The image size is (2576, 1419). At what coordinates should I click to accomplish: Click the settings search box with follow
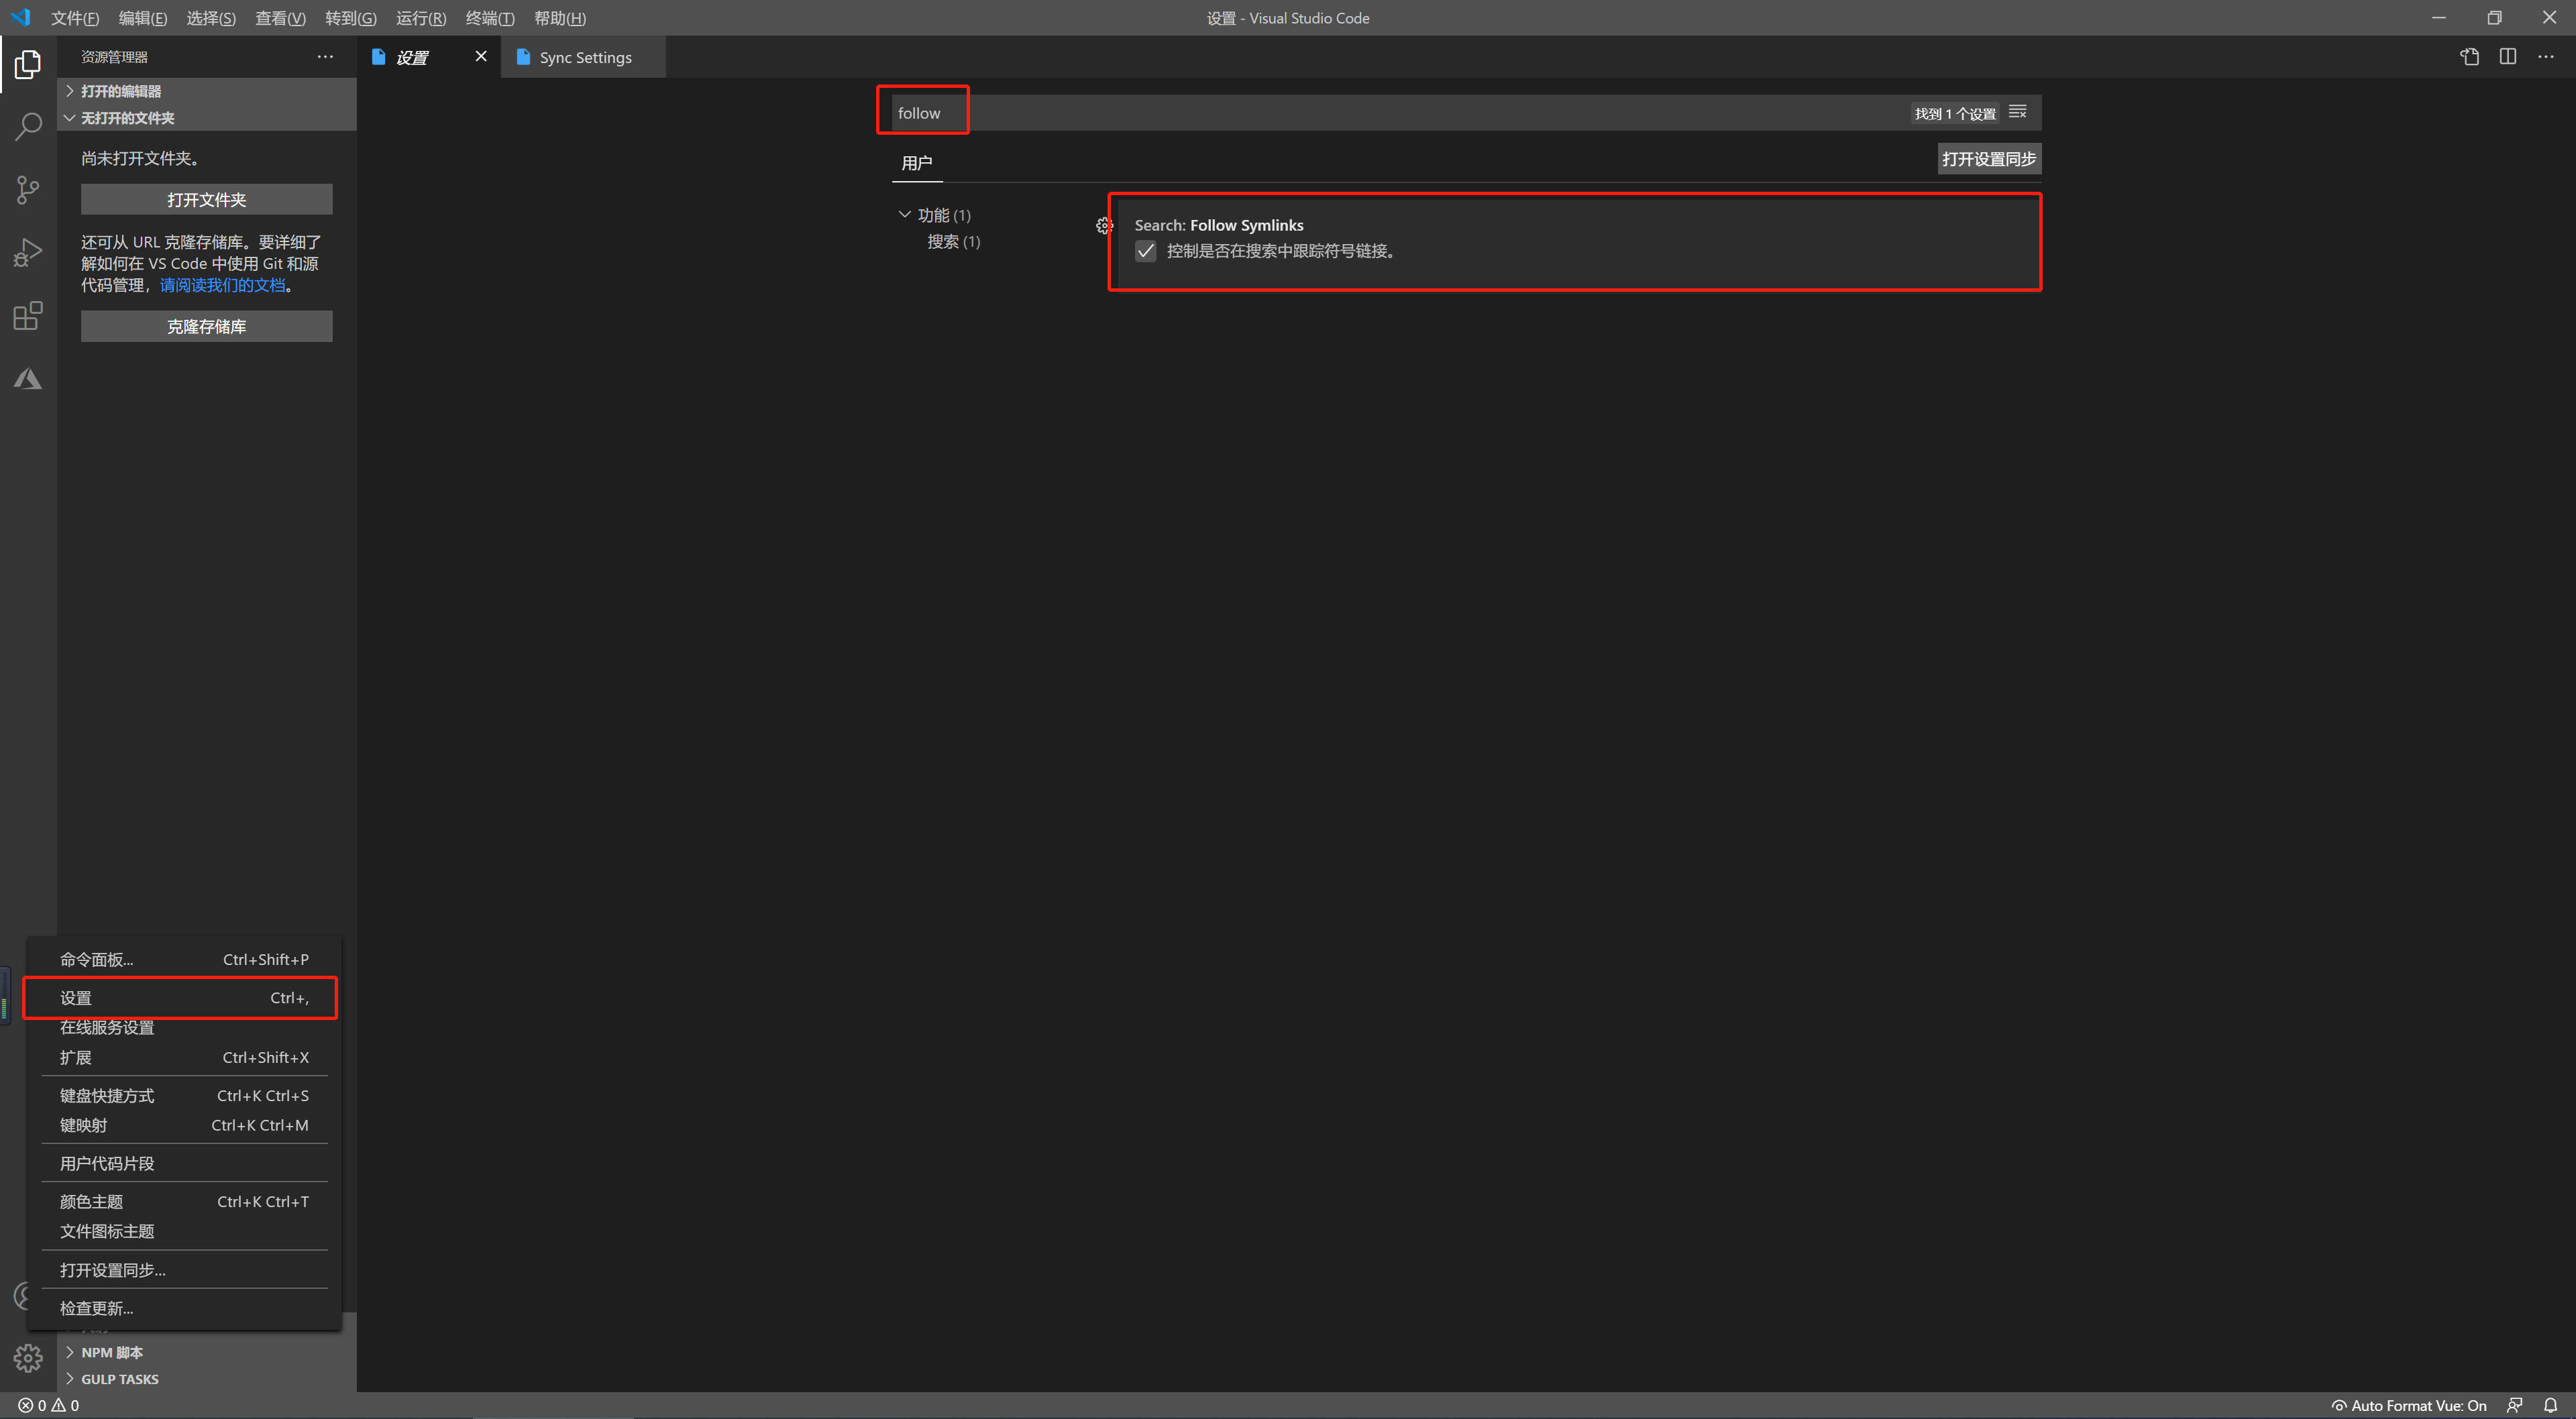[x=1400, y=113]
